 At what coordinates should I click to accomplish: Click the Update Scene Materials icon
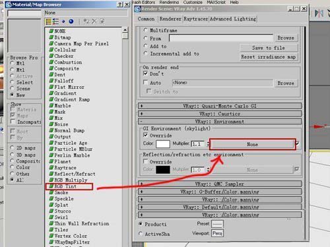(x=86, y=22)
